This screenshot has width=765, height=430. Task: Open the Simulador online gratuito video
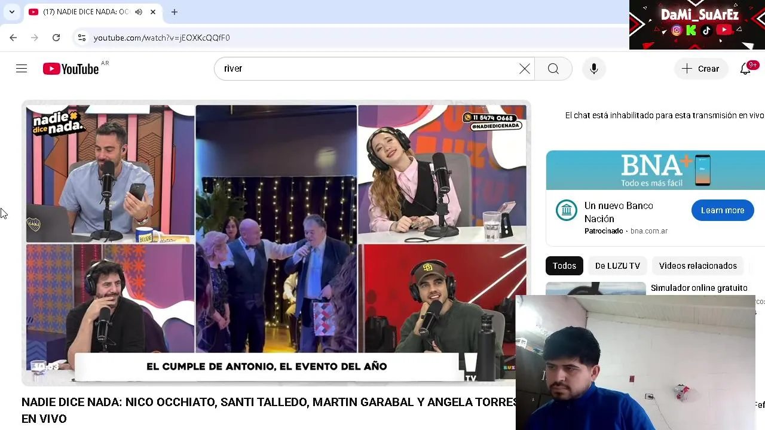click(699, 288)
